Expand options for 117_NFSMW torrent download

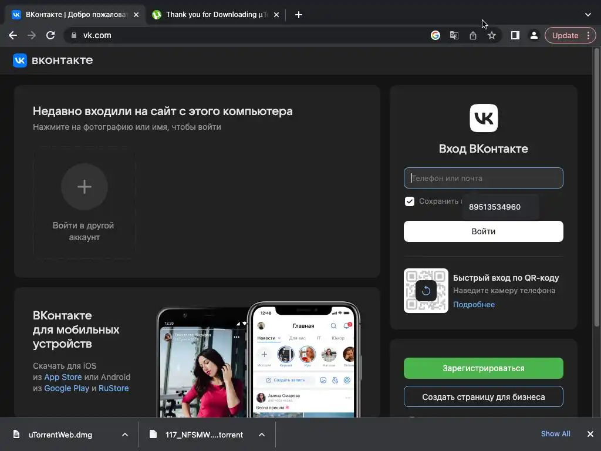(262, 435)
